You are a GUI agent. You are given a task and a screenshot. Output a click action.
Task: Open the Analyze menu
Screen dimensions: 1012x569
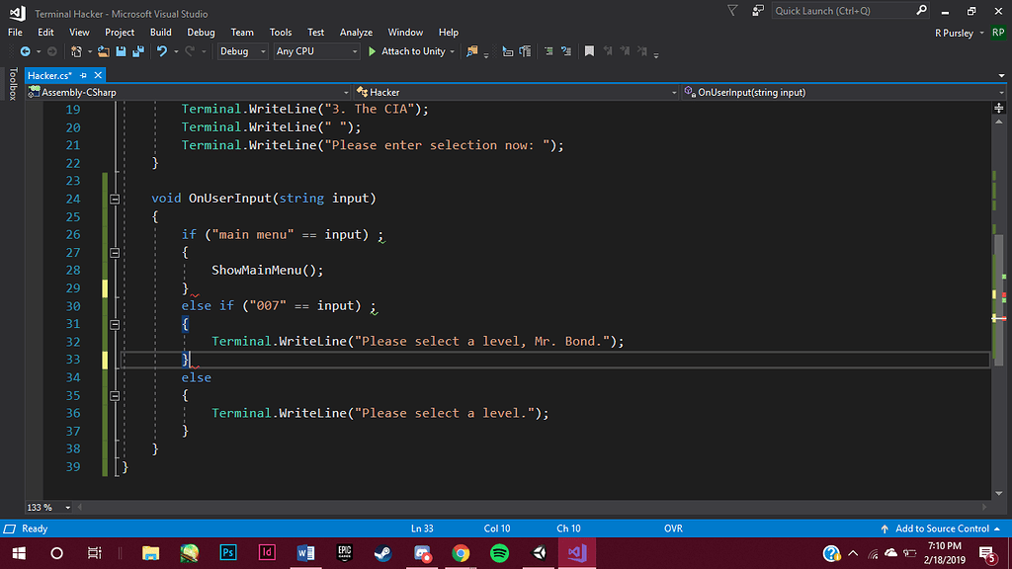[355, 32]
